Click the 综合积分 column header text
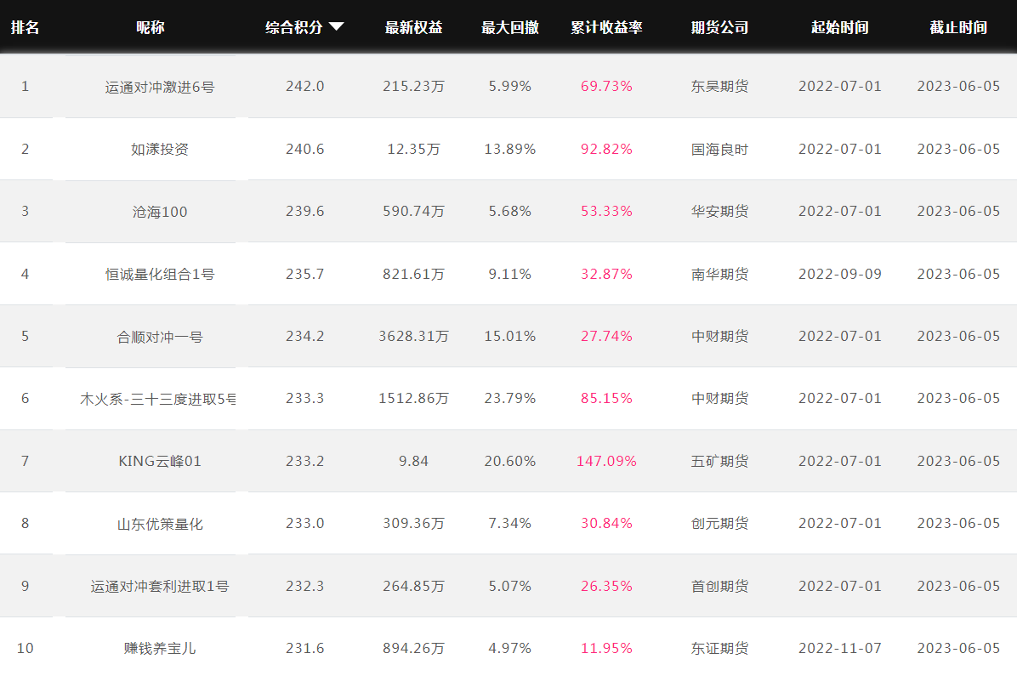This screenshot has height=676, width=1017. [294, 27]
